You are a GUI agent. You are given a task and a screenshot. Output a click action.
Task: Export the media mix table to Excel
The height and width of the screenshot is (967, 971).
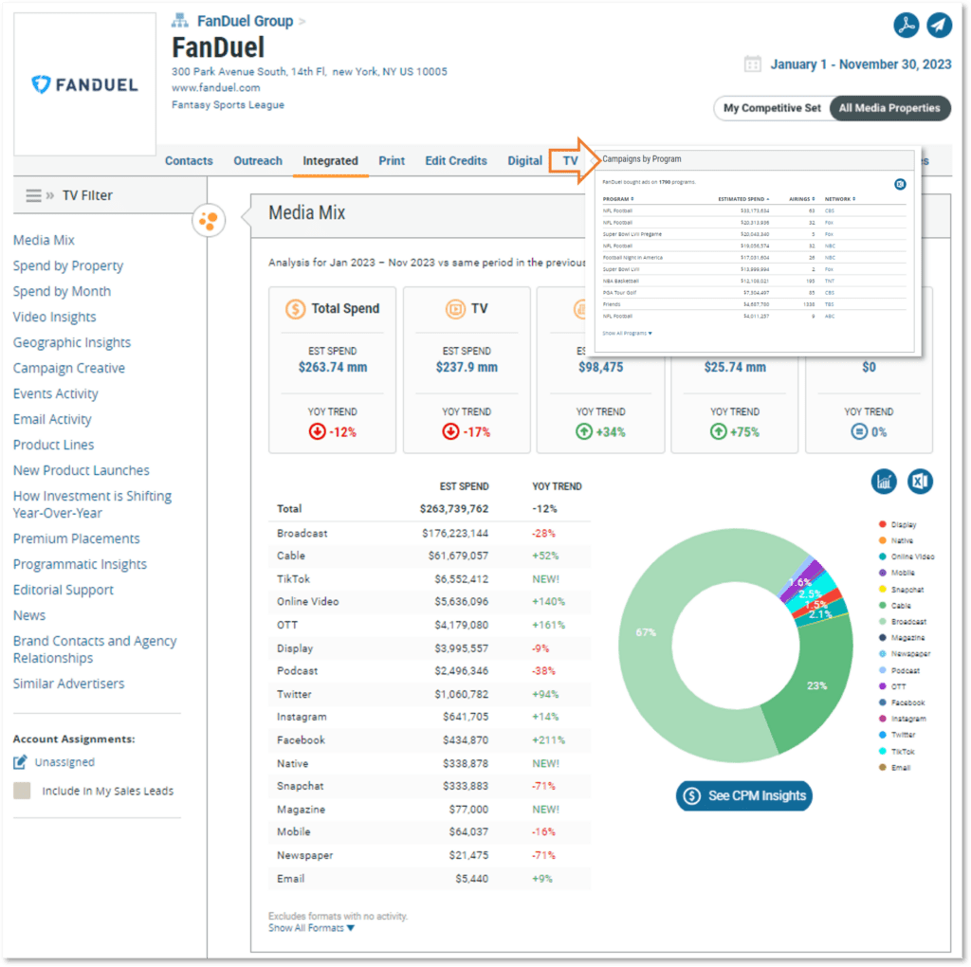point(920,481)
